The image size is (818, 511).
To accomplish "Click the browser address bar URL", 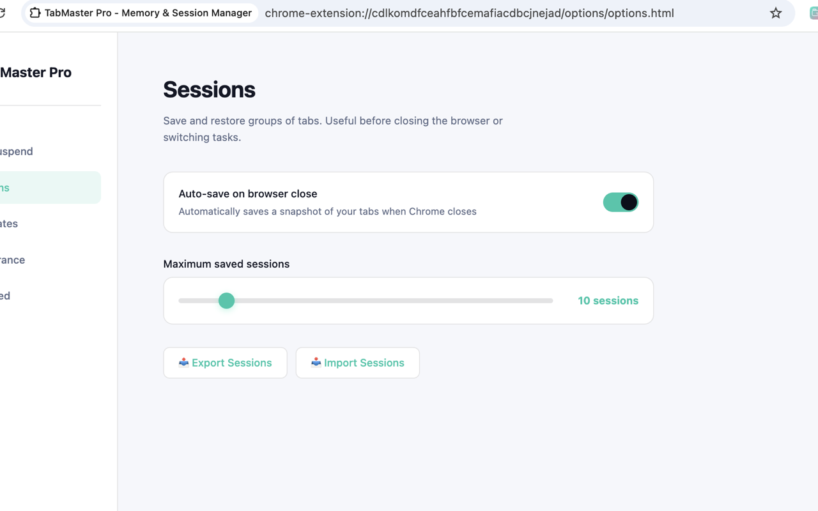I will point(469,13).
